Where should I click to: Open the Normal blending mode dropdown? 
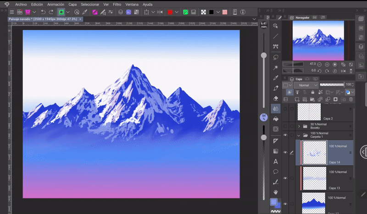(x=306, y=85)
